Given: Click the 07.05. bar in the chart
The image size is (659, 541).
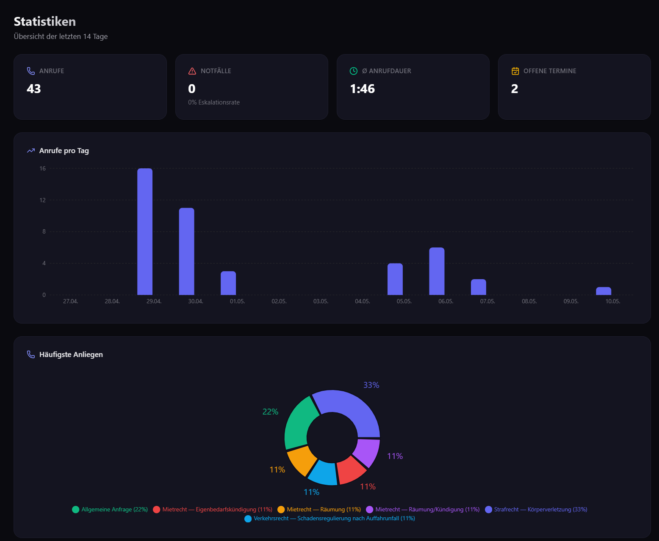Looking at the screenshot, I should (x=479, y=287).
